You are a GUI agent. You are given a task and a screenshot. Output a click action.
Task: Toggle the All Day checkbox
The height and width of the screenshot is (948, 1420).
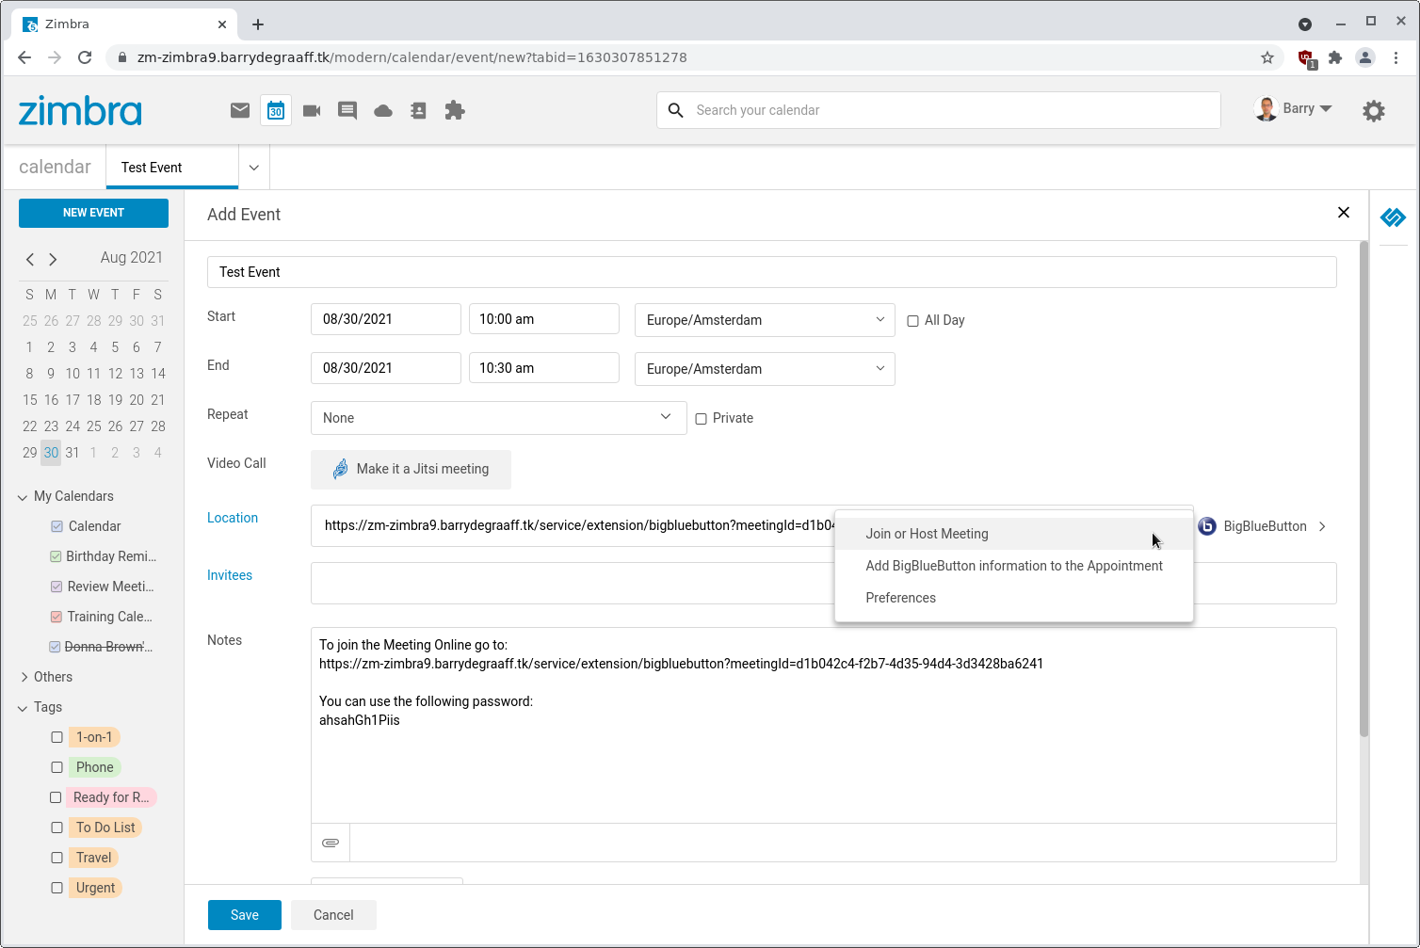pyautogui.click(x=912, y=321)
